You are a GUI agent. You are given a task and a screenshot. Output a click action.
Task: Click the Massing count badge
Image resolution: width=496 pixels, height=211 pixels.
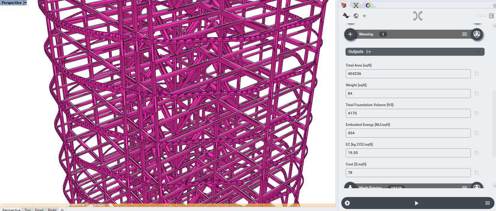(383, 34)
